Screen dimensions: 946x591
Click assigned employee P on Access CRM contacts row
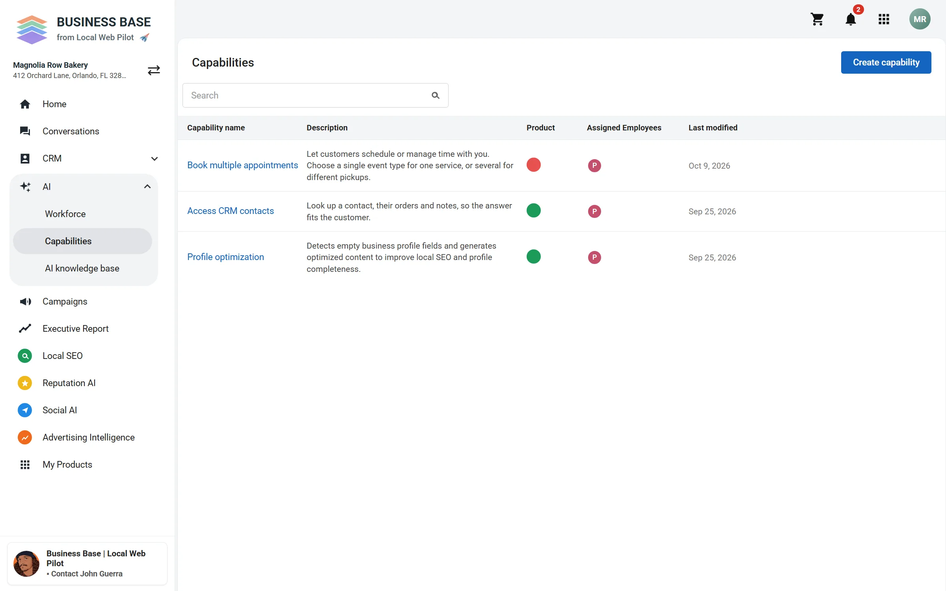[x=594, y=211]
